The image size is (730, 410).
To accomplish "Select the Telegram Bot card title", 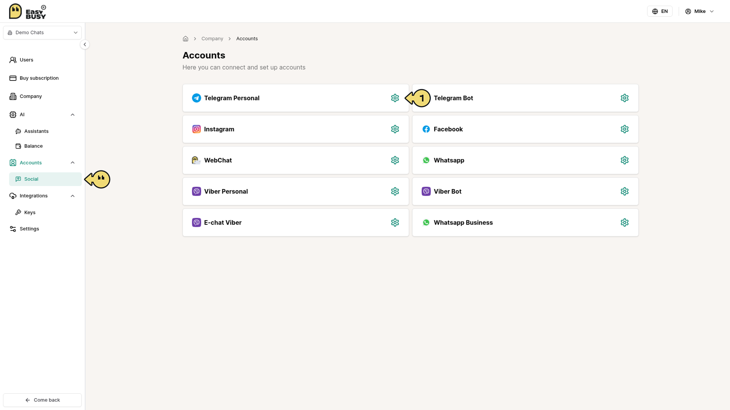I will click(453, 98).
